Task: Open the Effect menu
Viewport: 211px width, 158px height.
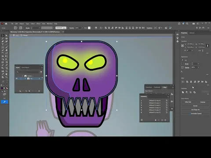Action: coord(38,24)
